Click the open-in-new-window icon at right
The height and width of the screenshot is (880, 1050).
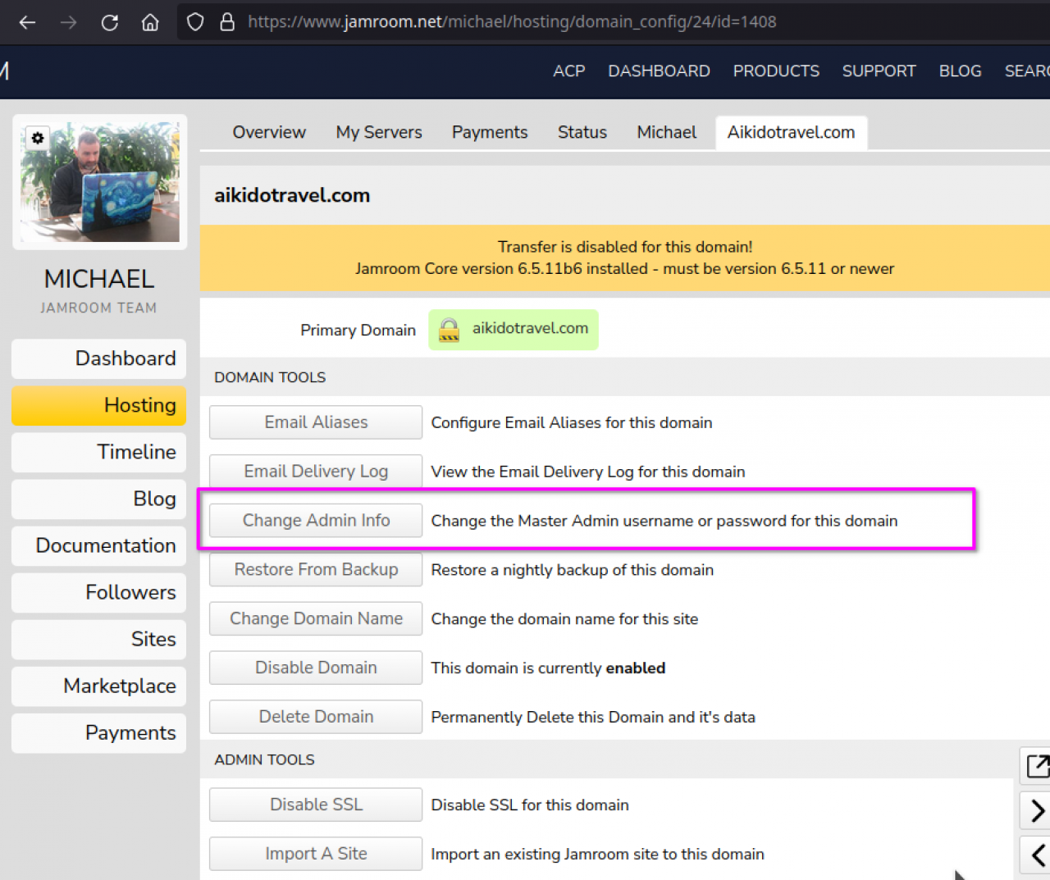[1037, 766]
